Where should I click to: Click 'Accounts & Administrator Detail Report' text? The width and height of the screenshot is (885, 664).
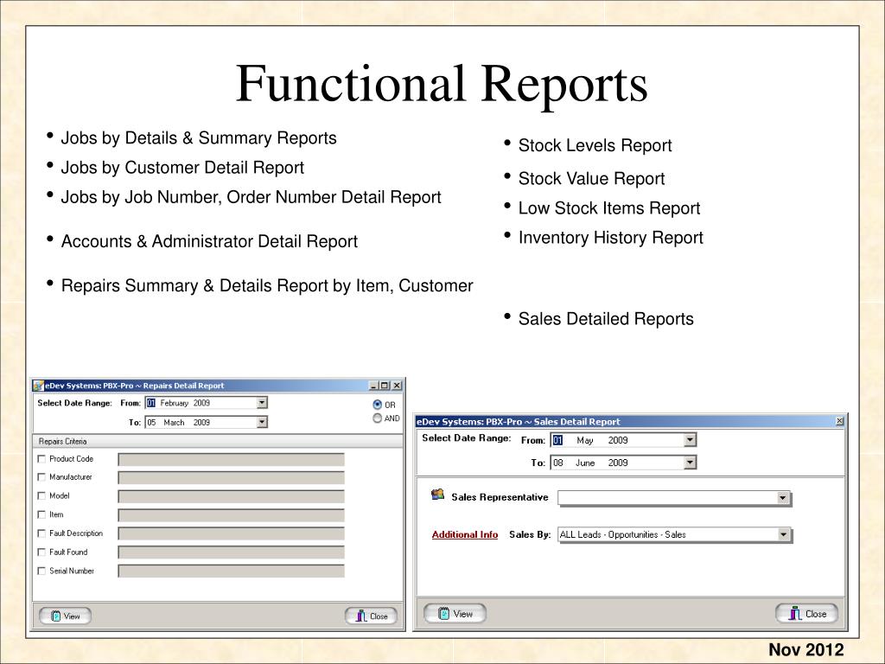coord(209,241)
